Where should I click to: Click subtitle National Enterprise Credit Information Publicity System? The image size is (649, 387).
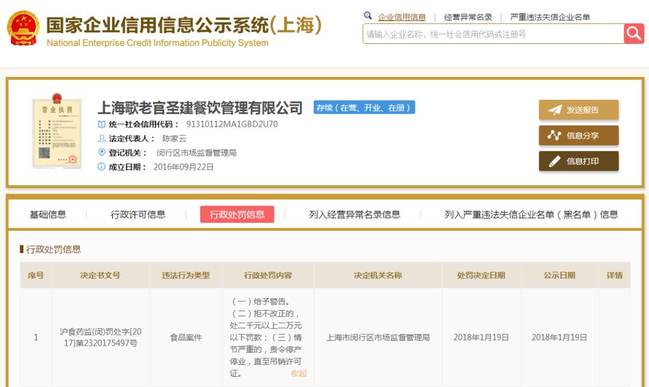click(x=157, y=43)
